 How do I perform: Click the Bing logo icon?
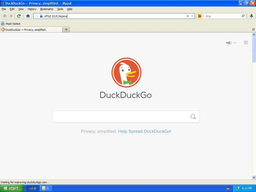click(200, 16)
